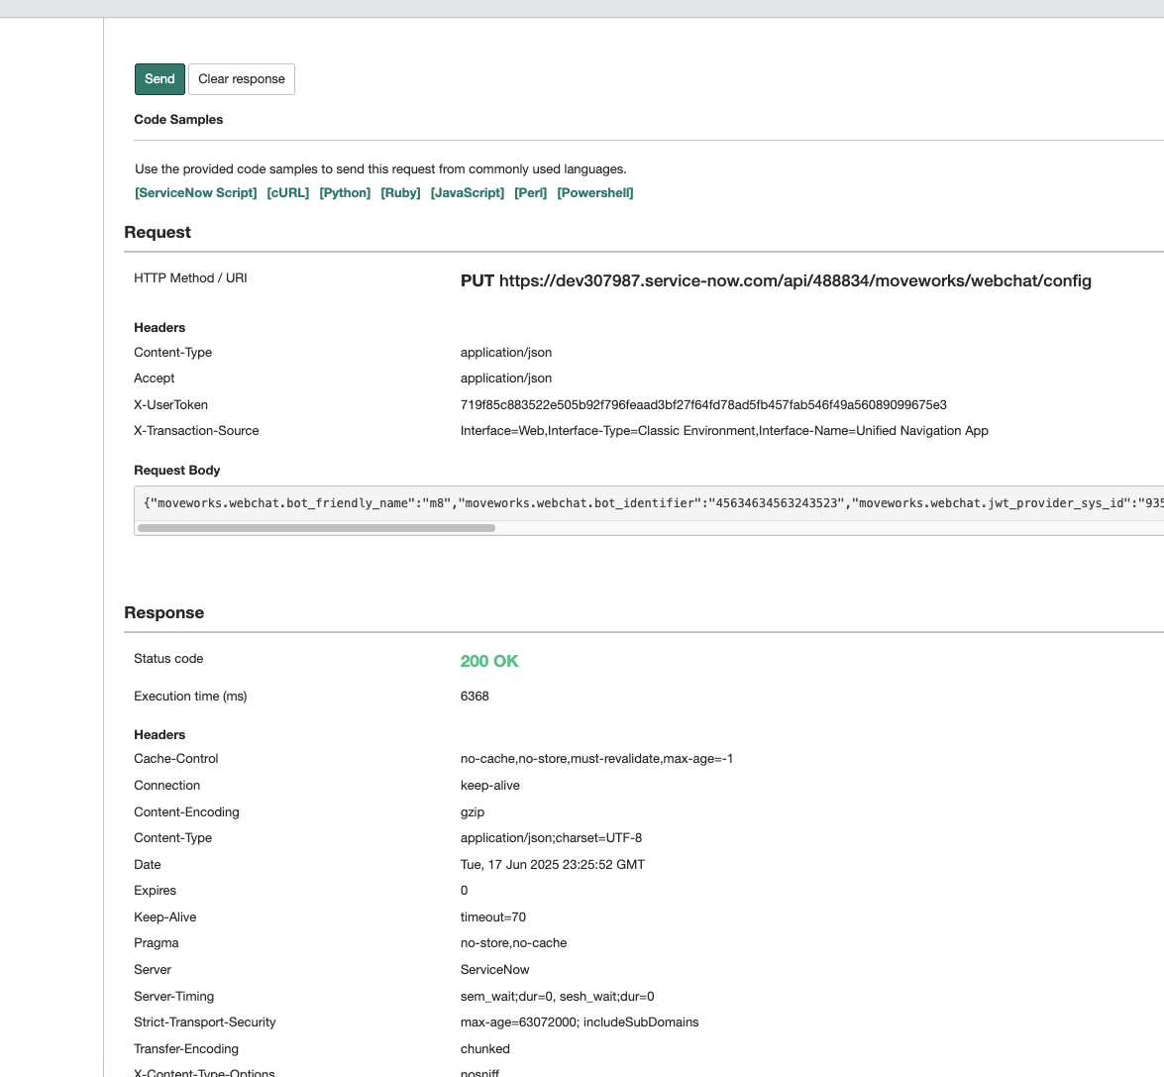This screenshot has height=1077, width=1164.
Task: Click the Pragma no-store,no-cache value
Action: 514,943
